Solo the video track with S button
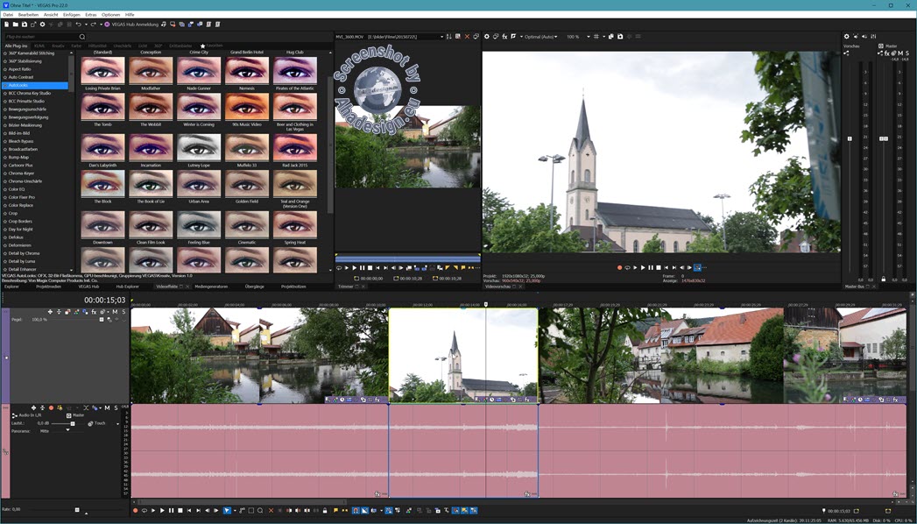 [x=124, y=312]
